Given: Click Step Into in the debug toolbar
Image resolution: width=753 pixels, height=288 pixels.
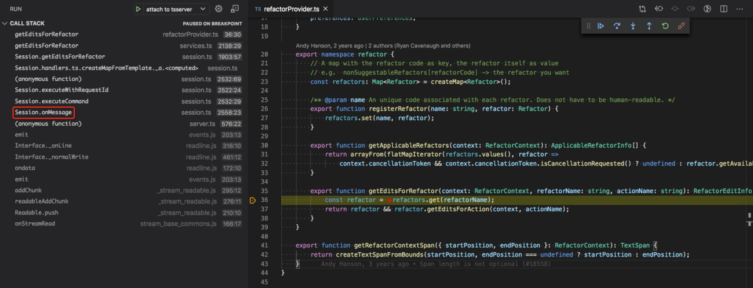Looking at the screenshot, I should (633, 26).
